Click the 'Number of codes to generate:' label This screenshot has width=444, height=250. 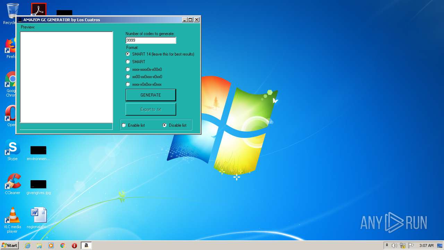point(150,34)
